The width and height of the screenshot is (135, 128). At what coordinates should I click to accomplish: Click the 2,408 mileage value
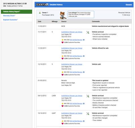point(54,96)
